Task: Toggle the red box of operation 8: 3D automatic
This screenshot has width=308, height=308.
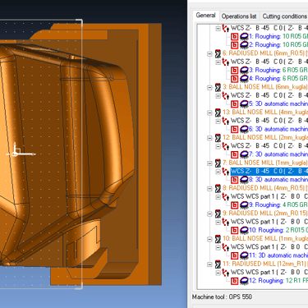Action: (234, 180)
